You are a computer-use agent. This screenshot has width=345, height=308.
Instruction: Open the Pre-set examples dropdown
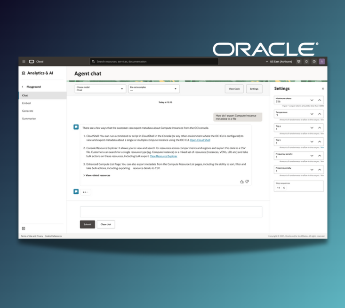[x=154, y=89]
